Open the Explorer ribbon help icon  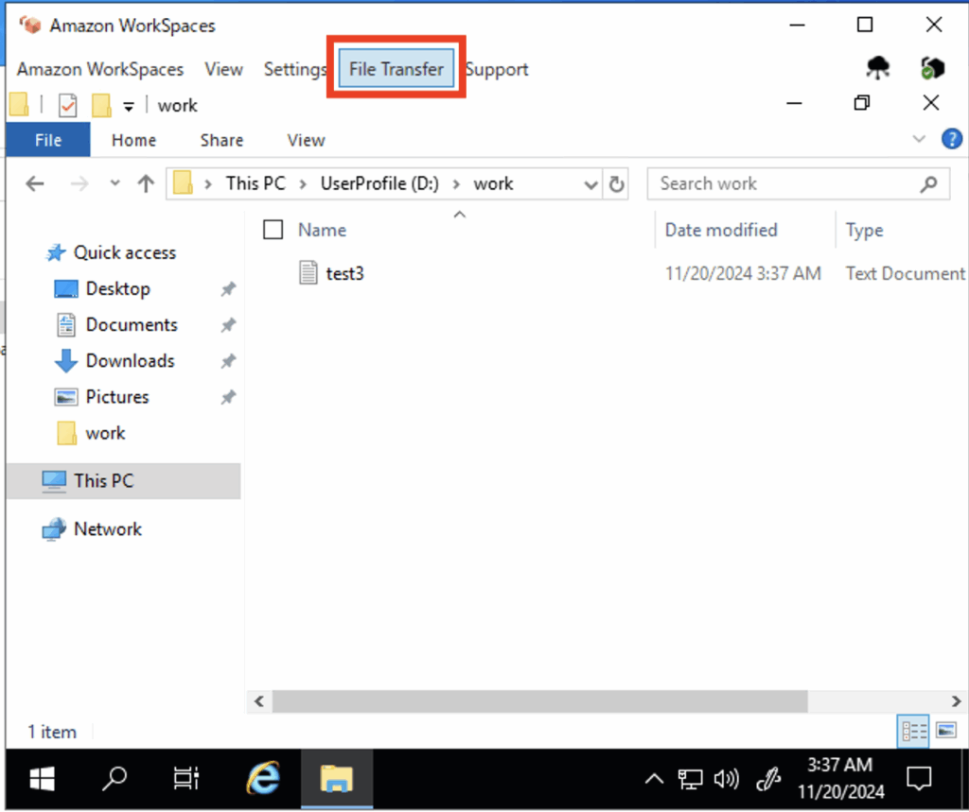(951, 140)
